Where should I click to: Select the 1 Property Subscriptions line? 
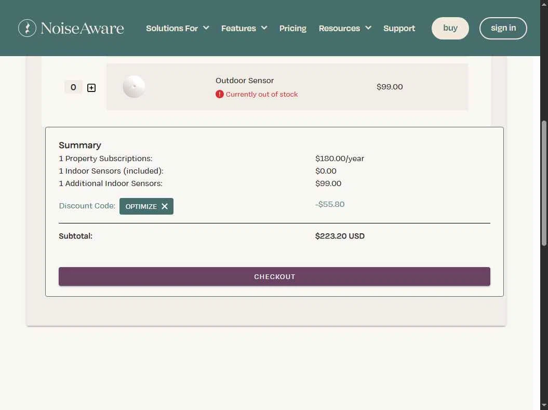(x=105, y=158)
